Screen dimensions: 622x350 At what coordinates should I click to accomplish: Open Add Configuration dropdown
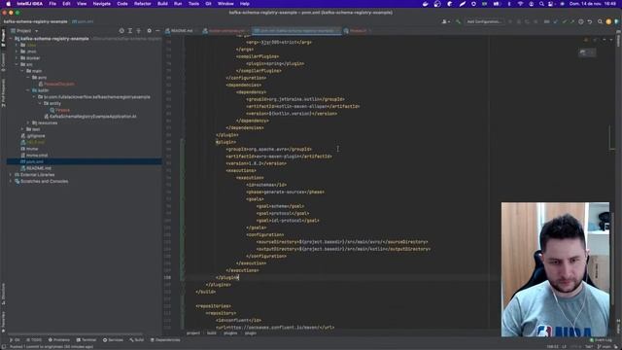pos(484,21)
